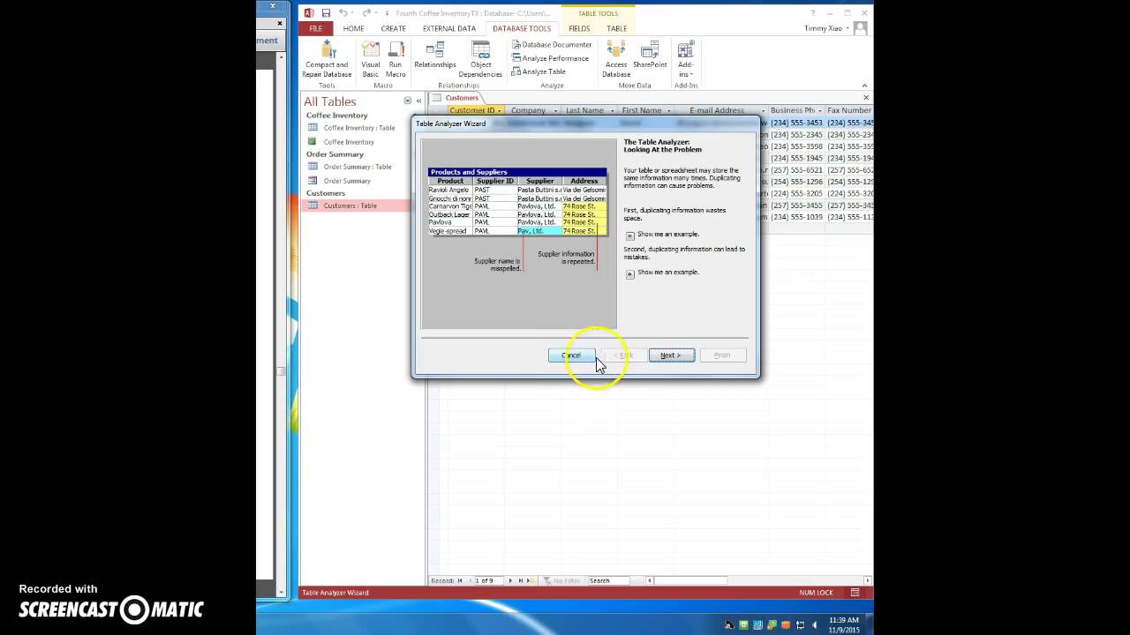The image size is (1130, 635).
Task: Click the clock showing 11:39 AM
Action: pos(844,620)
